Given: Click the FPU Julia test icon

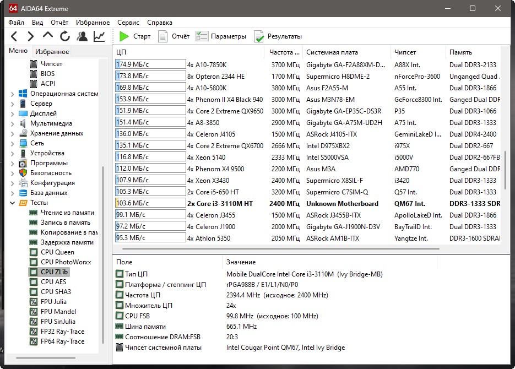Looking at the screenshot, I should click(34, 302).
